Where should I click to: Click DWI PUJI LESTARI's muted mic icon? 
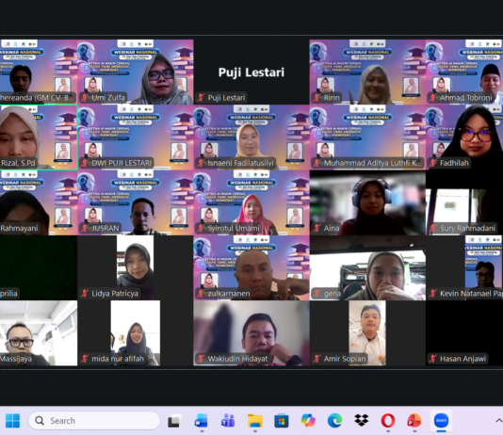point(85,163)
